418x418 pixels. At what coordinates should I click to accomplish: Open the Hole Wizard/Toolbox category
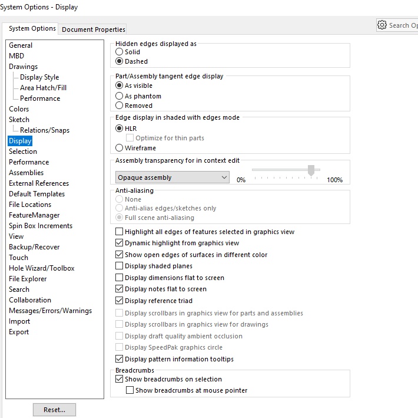pos(42,268)
